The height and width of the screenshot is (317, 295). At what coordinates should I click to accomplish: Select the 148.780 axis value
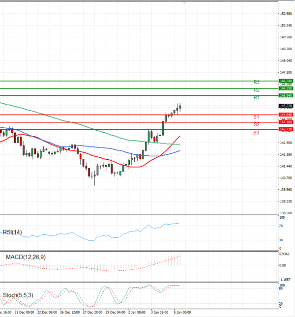click(286, 49)
